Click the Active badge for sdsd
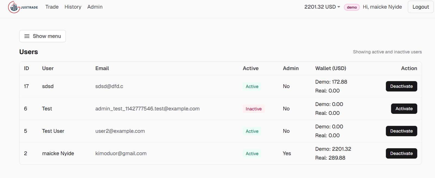Screen dimensions: 435x178 point(252,86)
